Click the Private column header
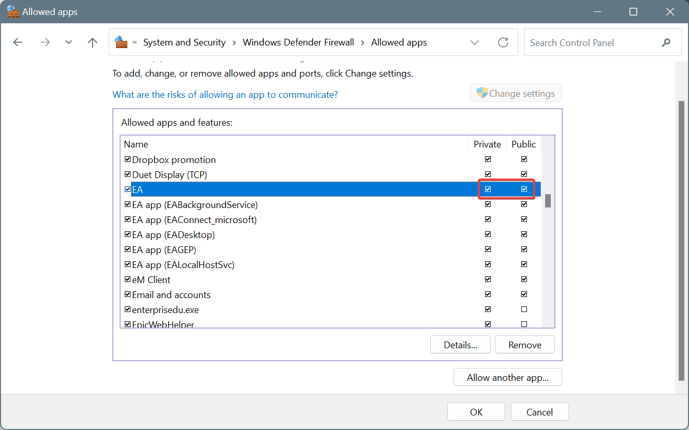 487,144
